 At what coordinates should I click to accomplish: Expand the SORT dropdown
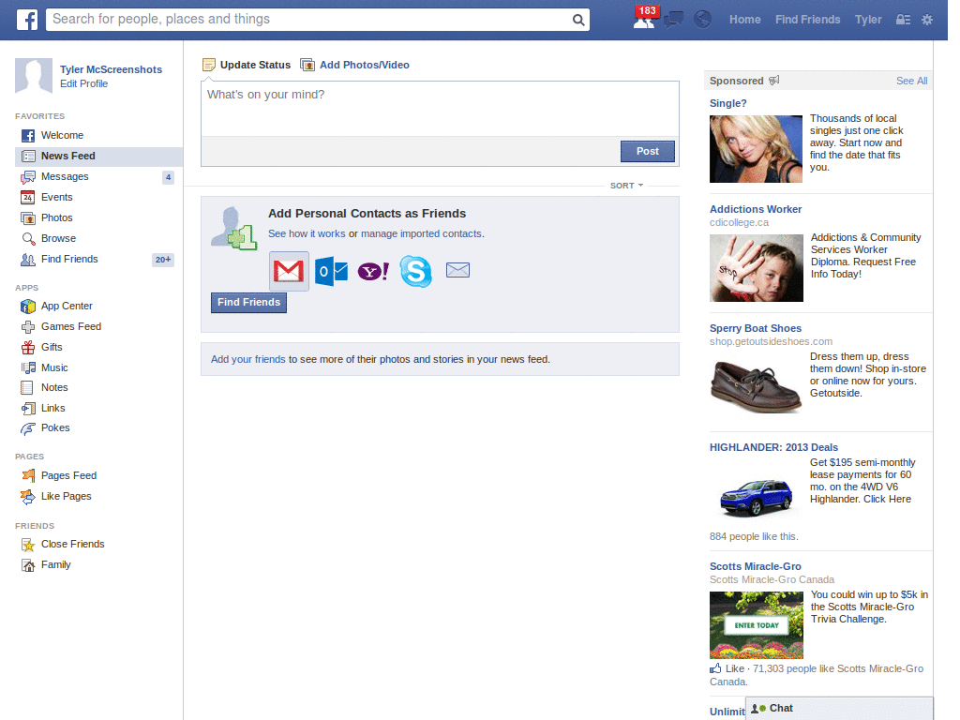pyautogui.click(x=626, y=186)
